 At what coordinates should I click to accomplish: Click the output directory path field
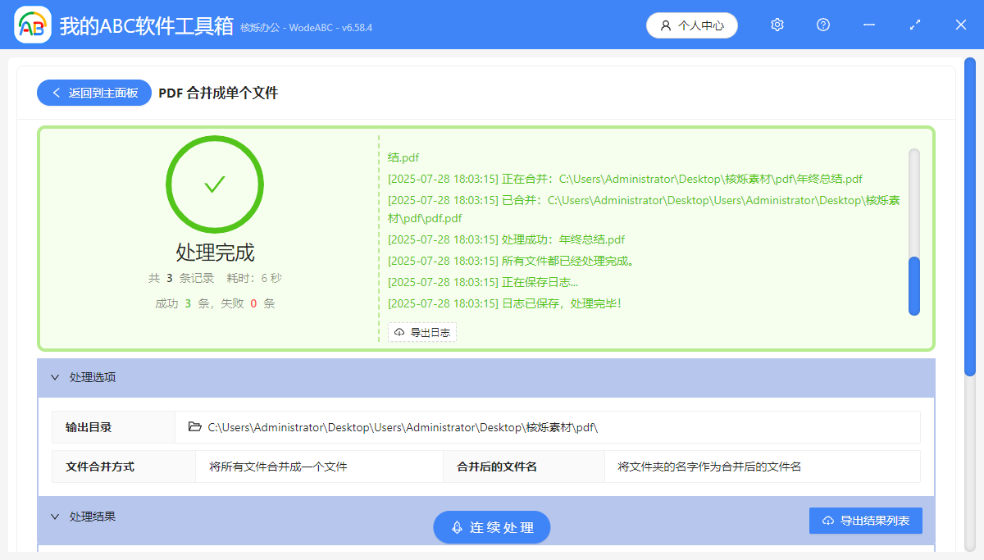pyautogui.click(x=492, y=426)
